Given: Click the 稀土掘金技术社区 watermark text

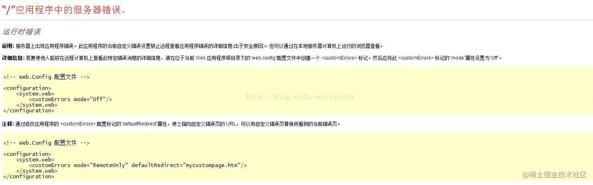Looking at the screenshot, I should (x=558, y=175).
